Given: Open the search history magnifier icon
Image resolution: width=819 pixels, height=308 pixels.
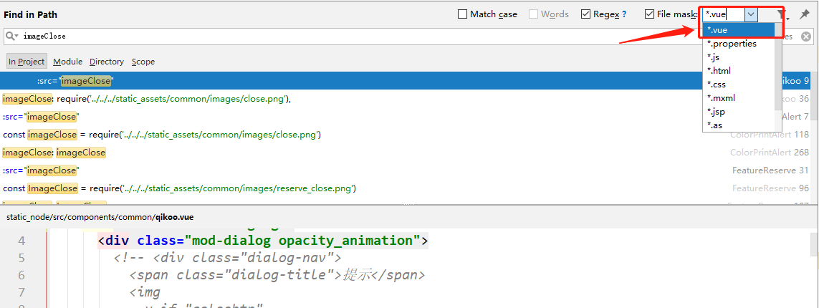Looking at the screenshot, I should coord(11,36).
